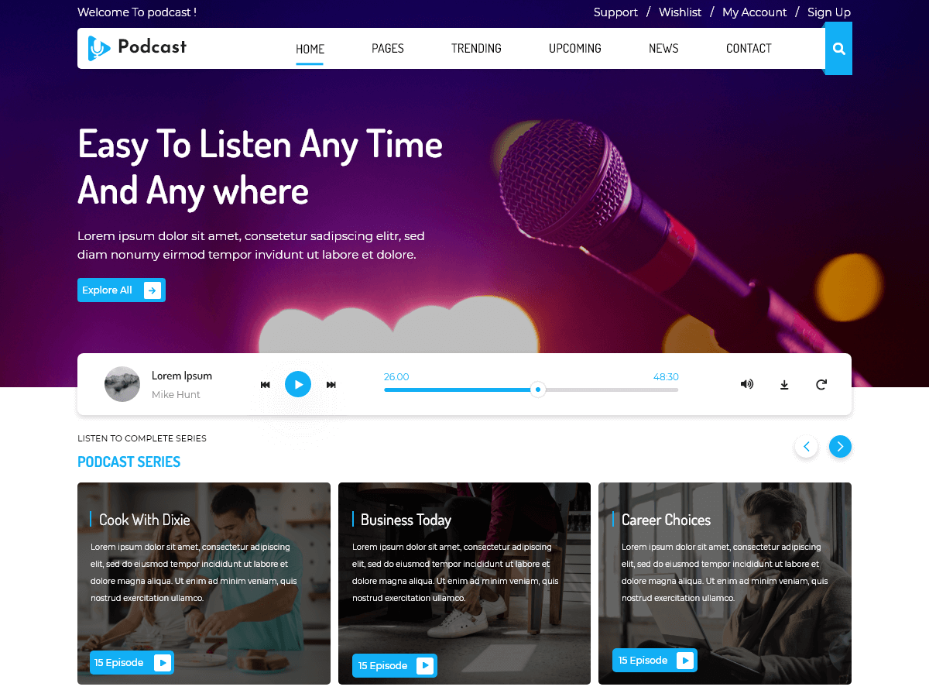This screenshot has width=929, height=697.
Task: Download the current episode
Action: pyautogui.click(x=783, y=384)
